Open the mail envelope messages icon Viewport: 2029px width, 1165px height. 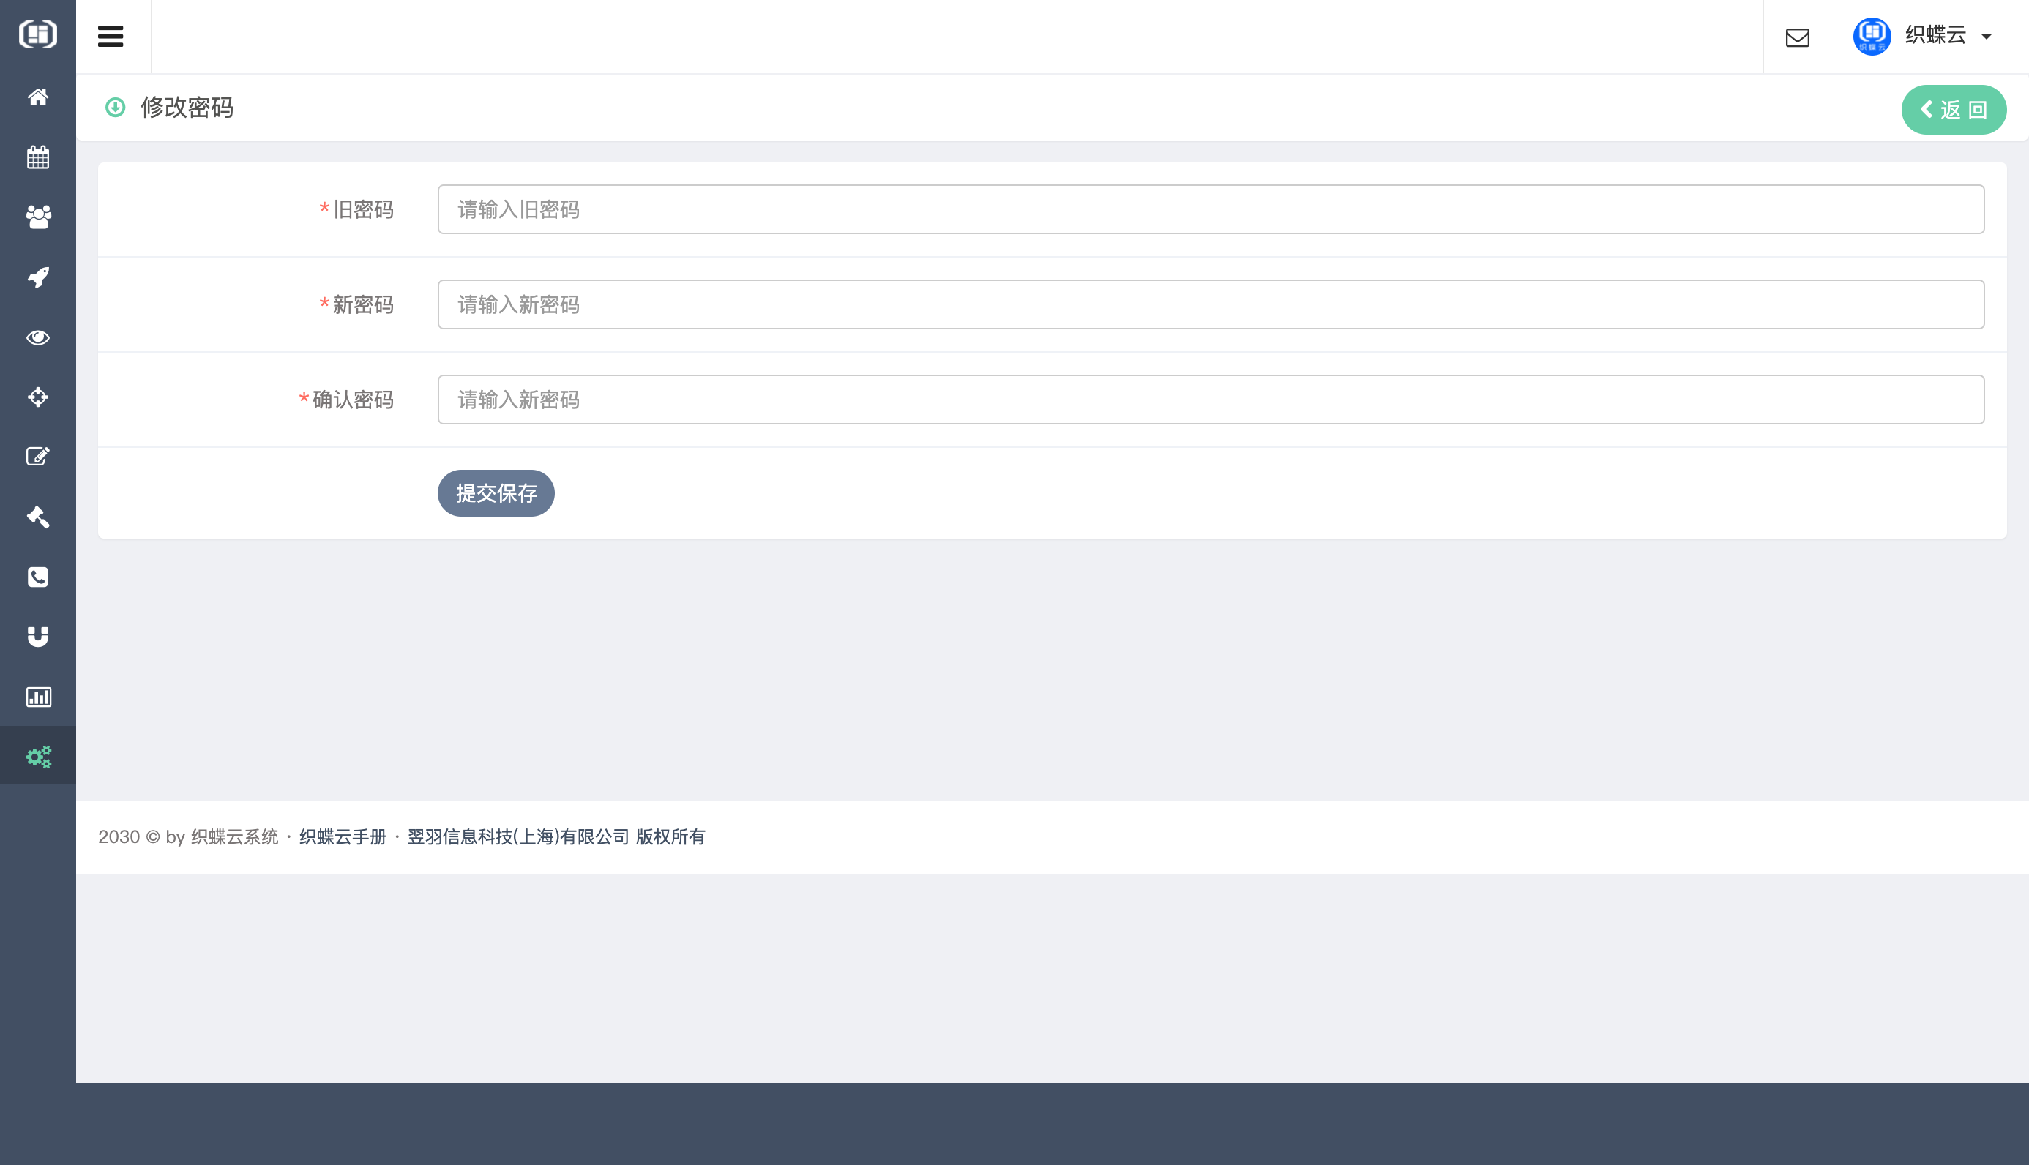(x=1797, y=37)
